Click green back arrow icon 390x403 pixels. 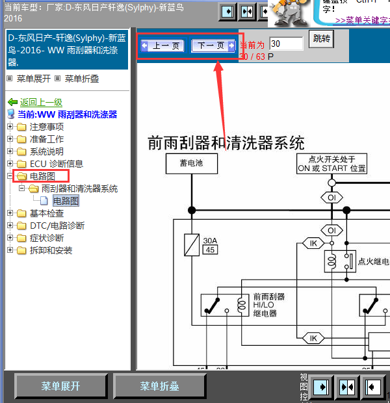click(x=12, y=102)
